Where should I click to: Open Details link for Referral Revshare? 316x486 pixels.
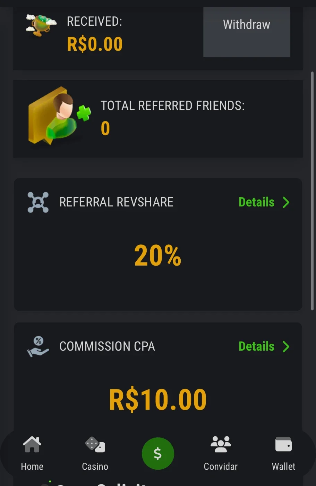[256, 202]
